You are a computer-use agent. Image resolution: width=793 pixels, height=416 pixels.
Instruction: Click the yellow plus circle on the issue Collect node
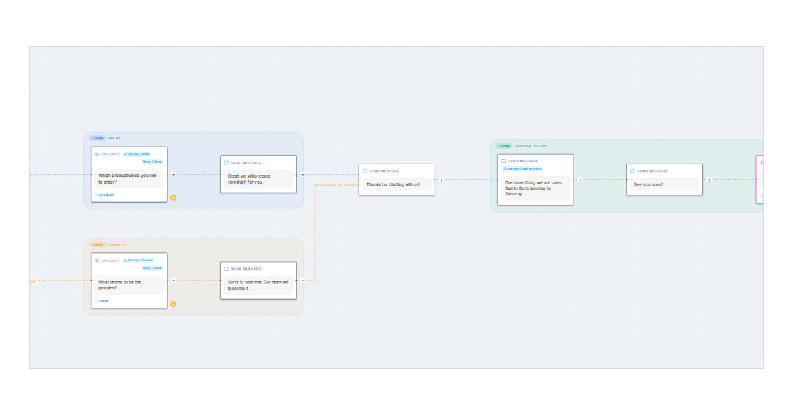coord(173,304)
